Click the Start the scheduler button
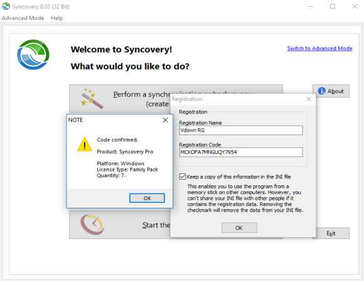Image resolution: width=364 pixels, height=281 pixels. [120, 225]
